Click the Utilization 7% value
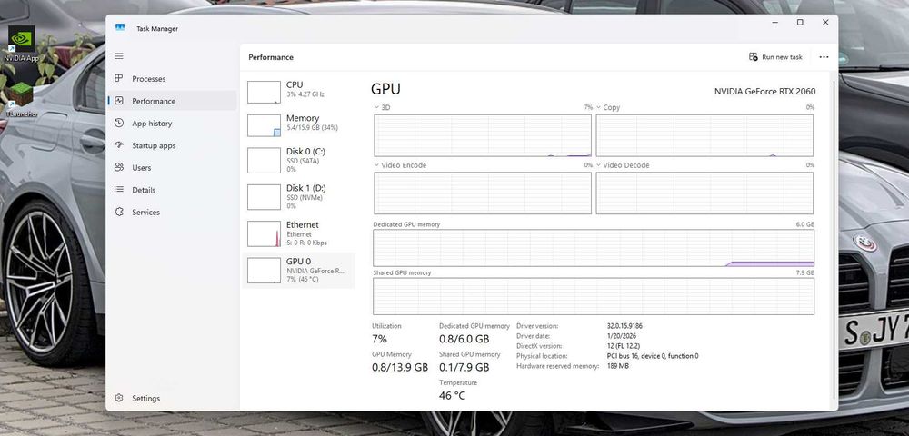The image size is (909, 436). pos(379,339)
